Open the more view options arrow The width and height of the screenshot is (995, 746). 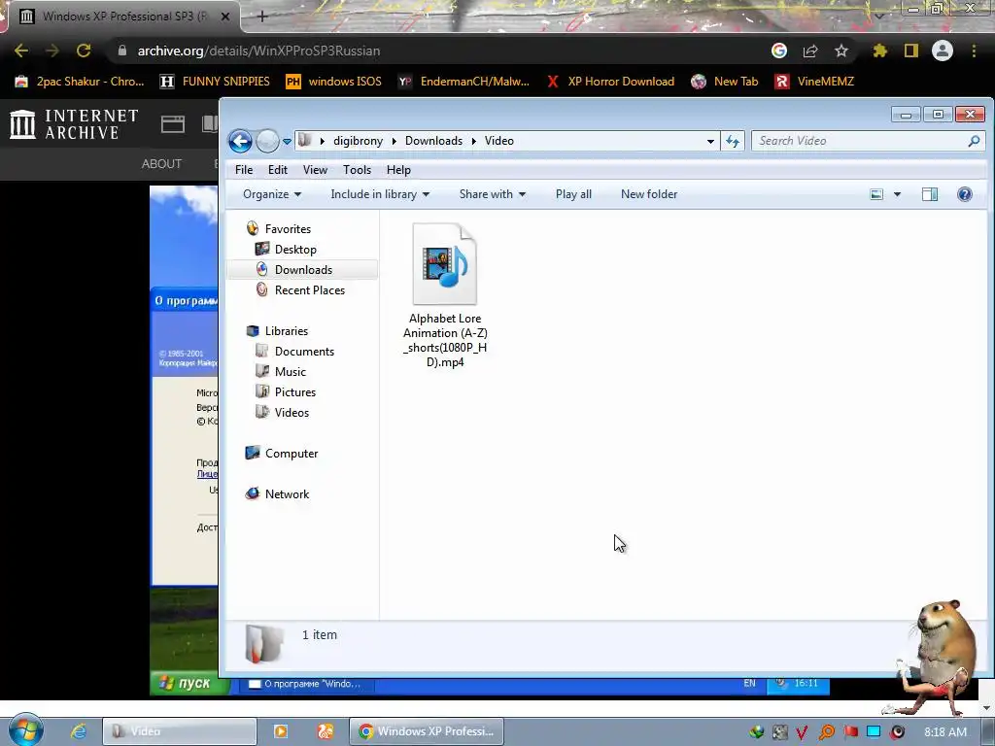point(897,194)
